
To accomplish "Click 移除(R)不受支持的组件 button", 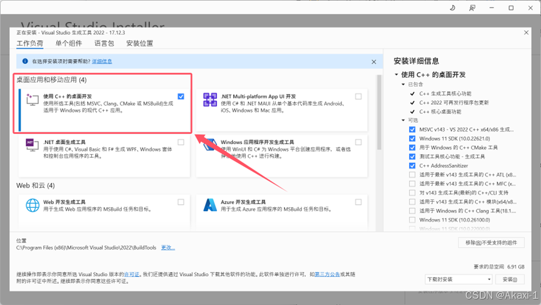I will point(492,243).
